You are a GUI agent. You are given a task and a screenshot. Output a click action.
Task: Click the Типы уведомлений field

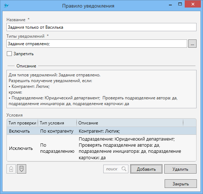click(97, 44)
